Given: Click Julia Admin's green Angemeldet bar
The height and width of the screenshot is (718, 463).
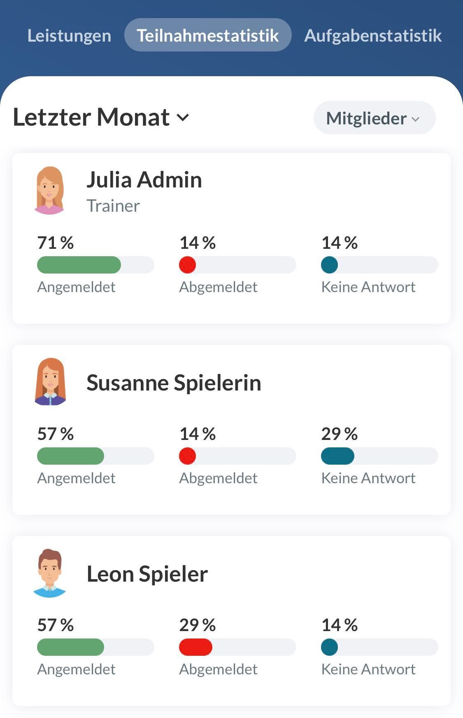Looking at the screenshot, I should [x=79, y=265].
